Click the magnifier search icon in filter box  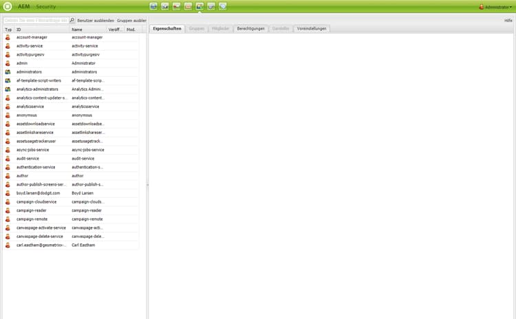(x=72, y=20)
